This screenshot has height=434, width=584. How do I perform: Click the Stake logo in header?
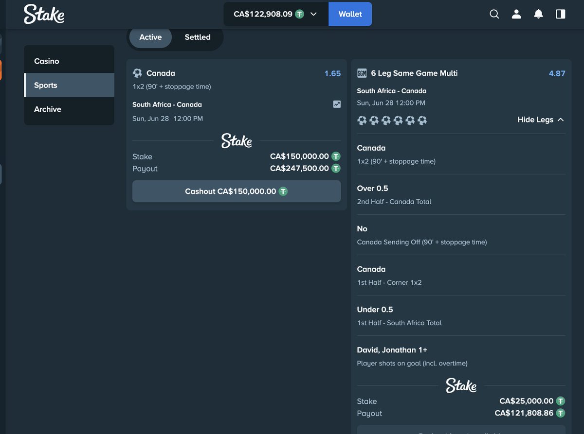[x=44, y=14]
